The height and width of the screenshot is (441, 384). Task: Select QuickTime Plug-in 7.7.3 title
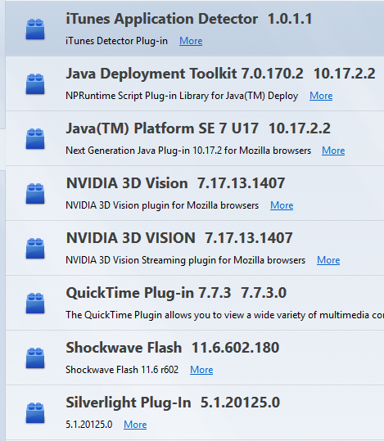click(148, 293)
